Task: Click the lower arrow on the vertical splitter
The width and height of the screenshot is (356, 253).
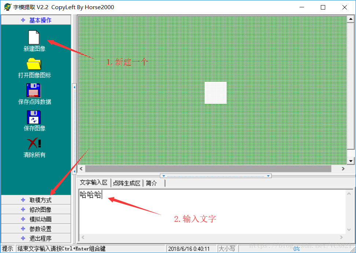Action: click(x=74, y=171)
